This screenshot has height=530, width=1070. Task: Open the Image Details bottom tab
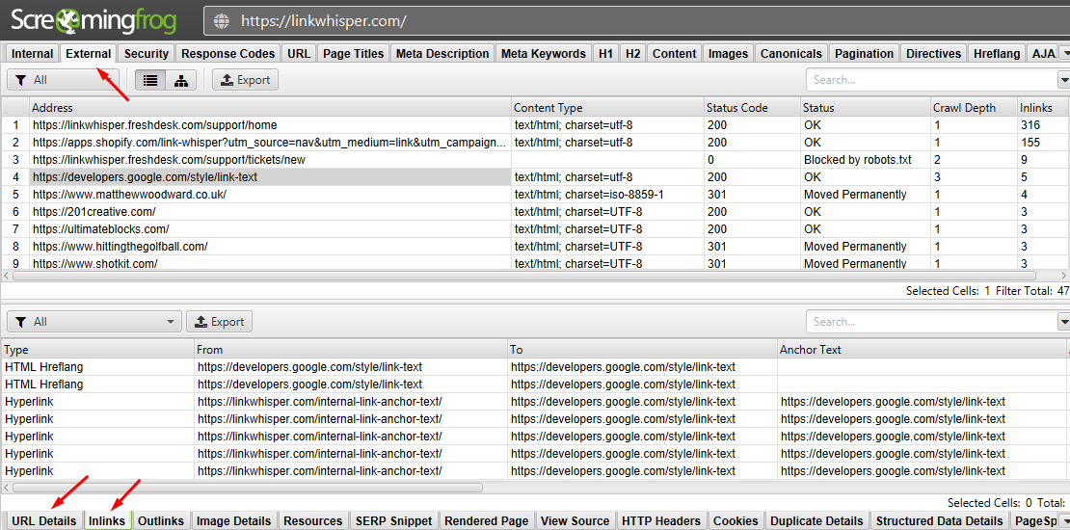click(234, 520)
